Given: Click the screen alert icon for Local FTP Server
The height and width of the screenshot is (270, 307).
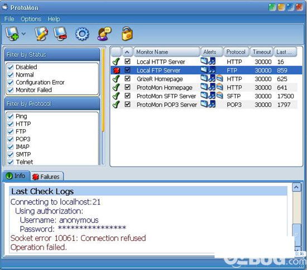Looking at the screenshot, I should point(204,70).
